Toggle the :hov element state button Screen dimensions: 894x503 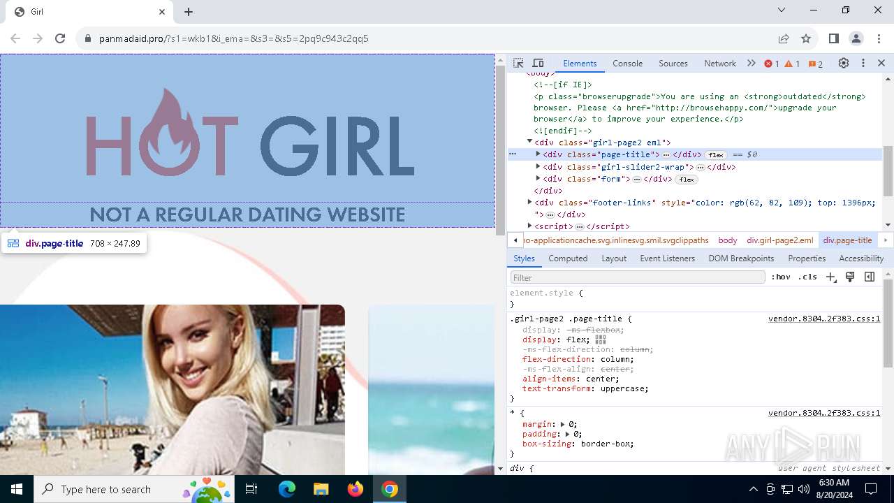pos(781,277)
